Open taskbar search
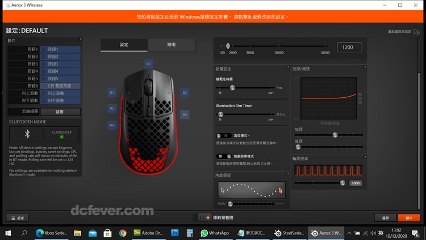 coord(24,233)
